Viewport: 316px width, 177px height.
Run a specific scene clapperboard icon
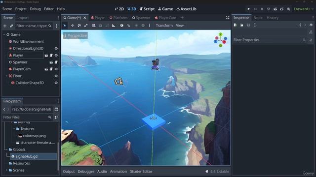pyautogui.click(x=282, y=9)
